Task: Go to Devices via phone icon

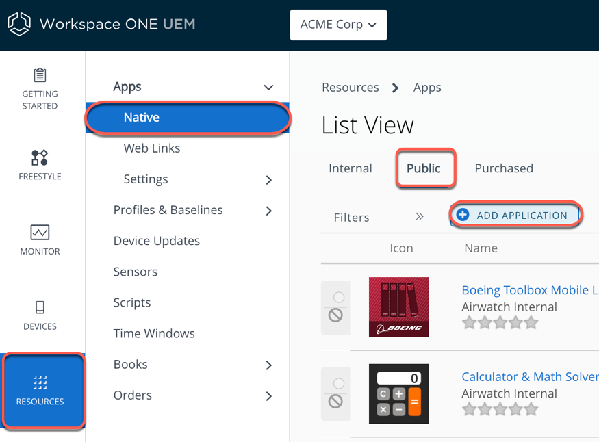Action: 40,308
